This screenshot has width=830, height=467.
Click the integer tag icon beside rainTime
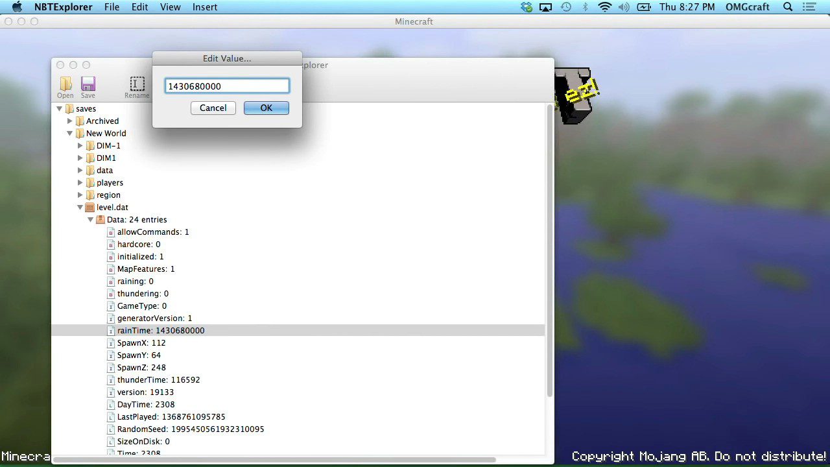point(110,330)
